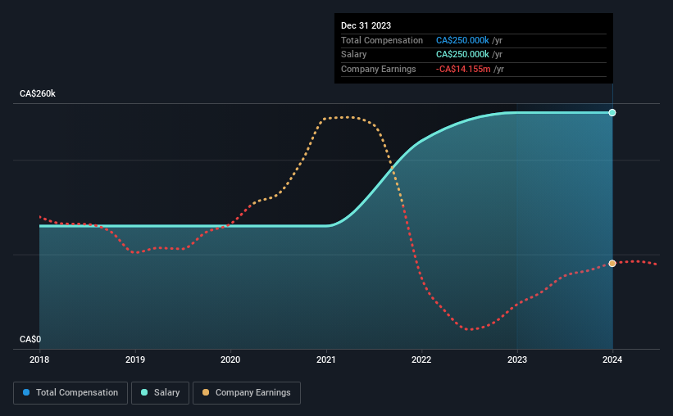Click the teal CA$250.000k Salary value
The height and width of the screenshot is (416, 673).
tap(462, 55)
